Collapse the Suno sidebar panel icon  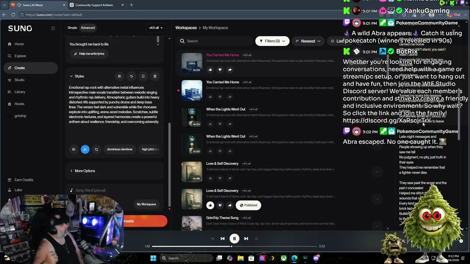[x=53, y=28]
